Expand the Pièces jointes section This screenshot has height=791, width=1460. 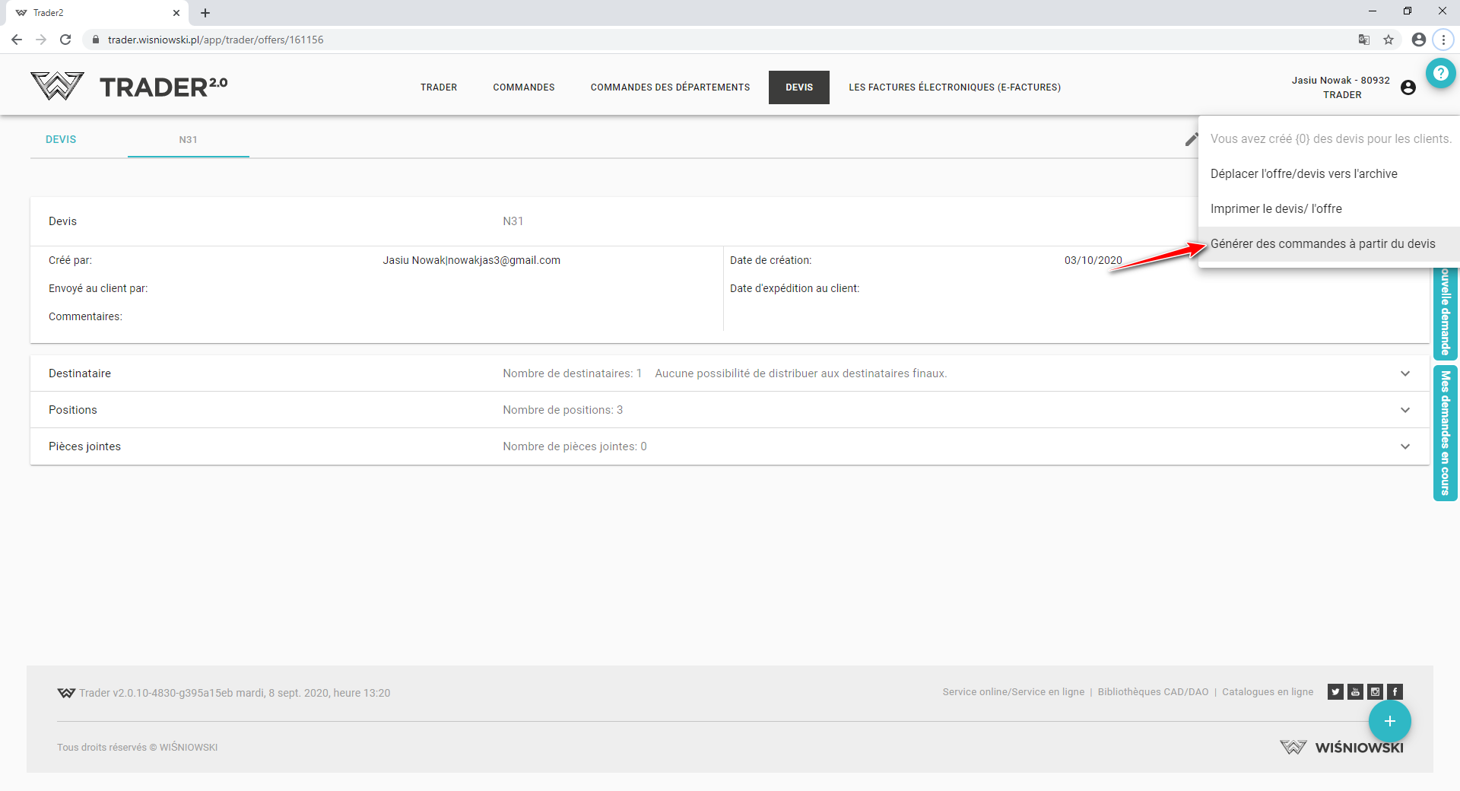(x=1404, y=446)
